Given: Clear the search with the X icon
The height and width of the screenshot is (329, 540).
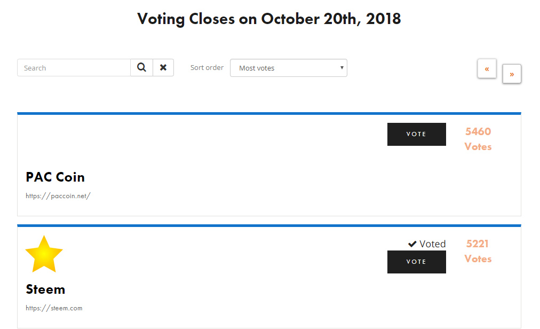Looking at the screenshot, I should click(163, 68).
